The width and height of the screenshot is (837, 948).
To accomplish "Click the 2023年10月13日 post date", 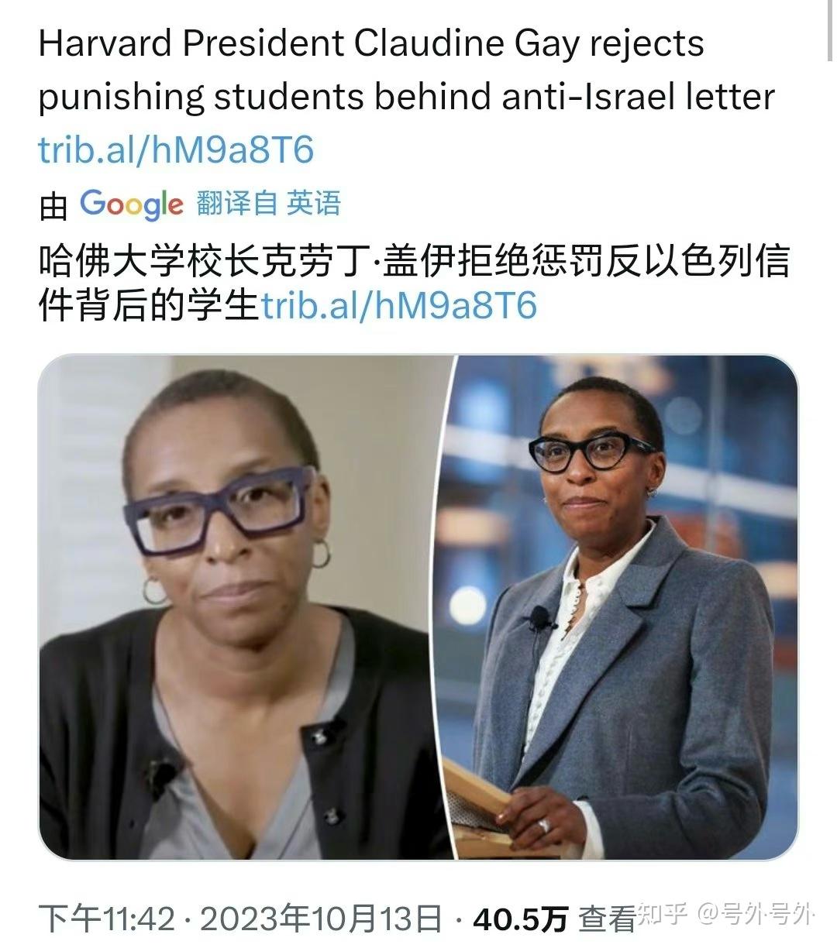I will (x=321, y=919).
